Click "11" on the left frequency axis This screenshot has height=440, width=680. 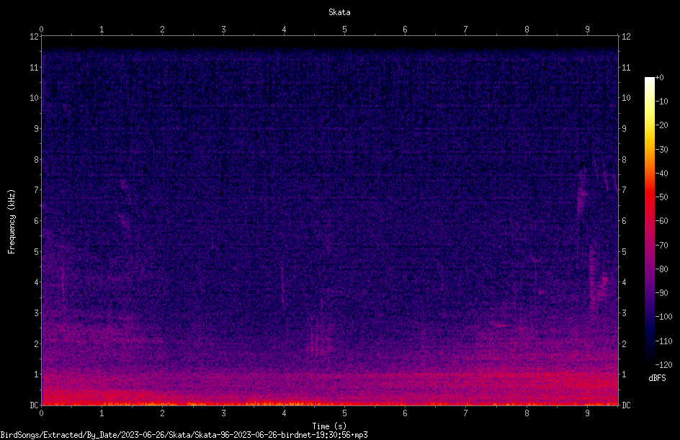pyautogui.click(x=34, y=67)
